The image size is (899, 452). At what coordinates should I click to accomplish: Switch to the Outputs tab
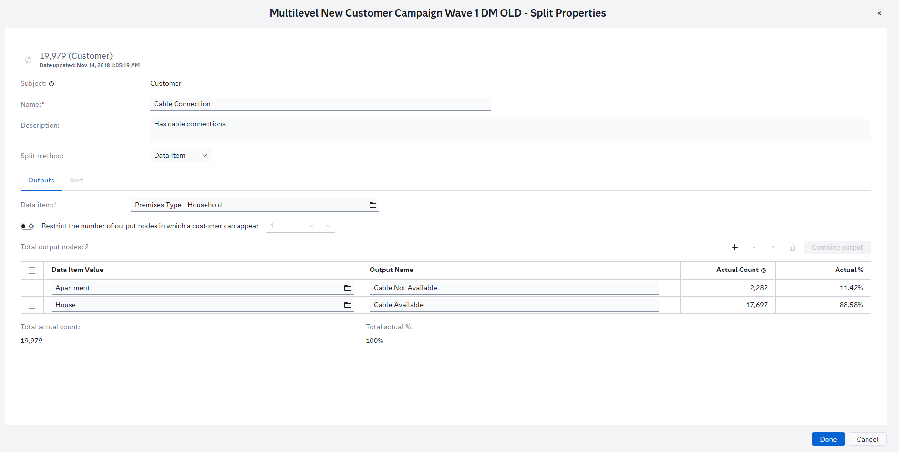[x=41, y=180]
